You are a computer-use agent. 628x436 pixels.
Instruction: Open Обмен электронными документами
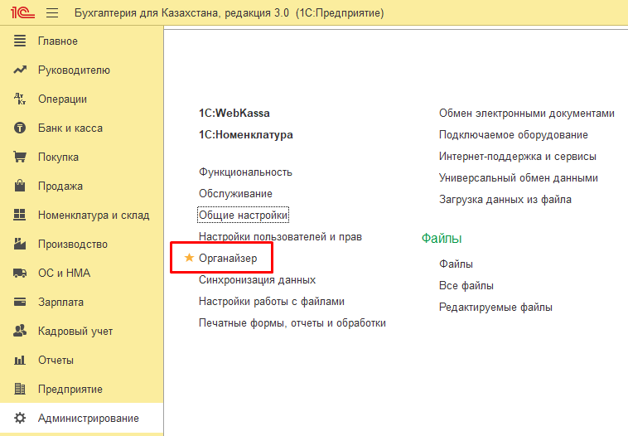click(x=527, y=113)
